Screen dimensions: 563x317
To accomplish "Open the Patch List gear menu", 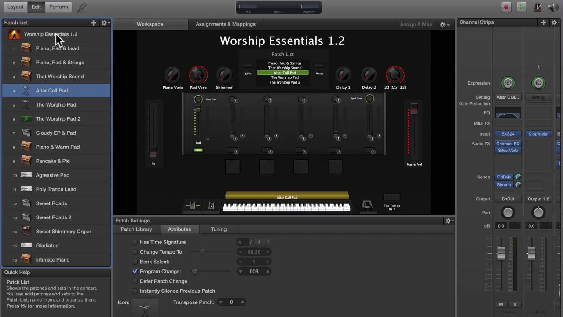I will (x=105, y=22).
